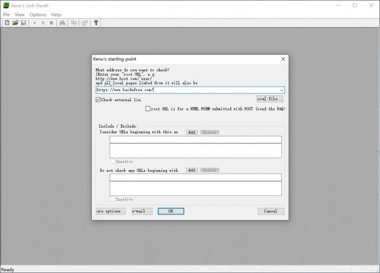Click the Save diskette icon

coord(23,23)
